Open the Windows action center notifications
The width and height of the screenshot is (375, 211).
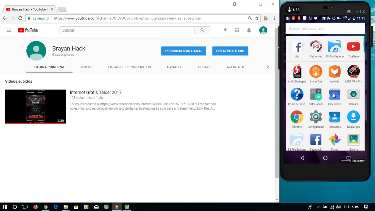coord(366,207)
